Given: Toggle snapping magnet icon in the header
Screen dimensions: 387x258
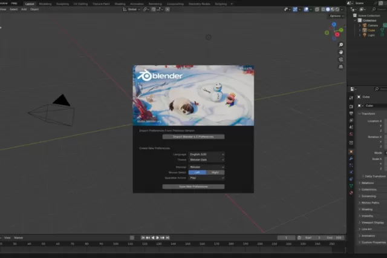Looking at the screenshot, I should (154, 10).
